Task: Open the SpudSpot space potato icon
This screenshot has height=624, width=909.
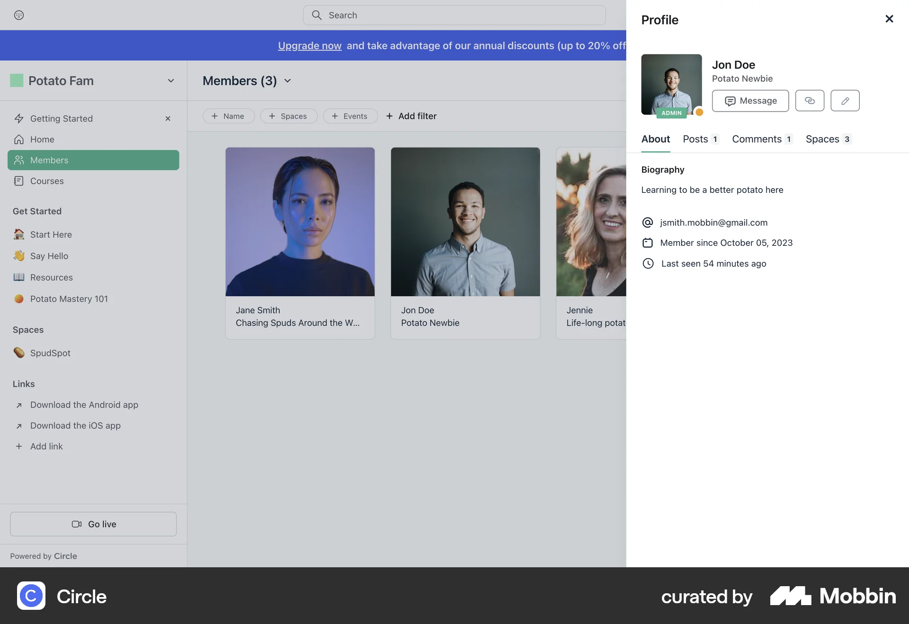Action: (x=18, y=353)
